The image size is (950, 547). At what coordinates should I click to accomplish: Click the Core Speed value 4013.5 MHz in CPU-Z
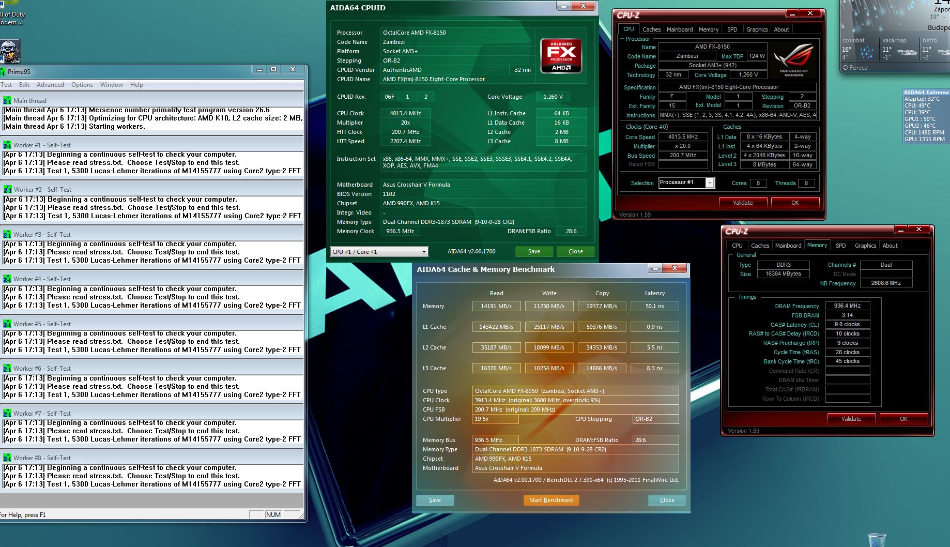683,137
